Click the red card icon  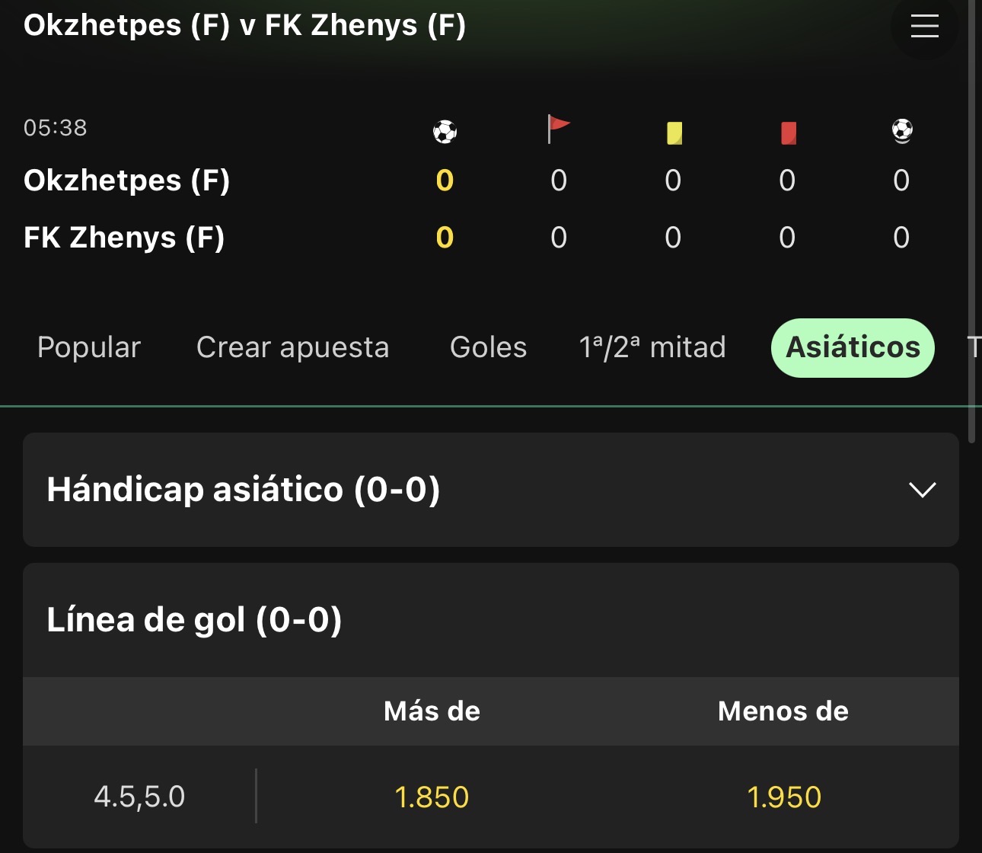pos(789,133)
